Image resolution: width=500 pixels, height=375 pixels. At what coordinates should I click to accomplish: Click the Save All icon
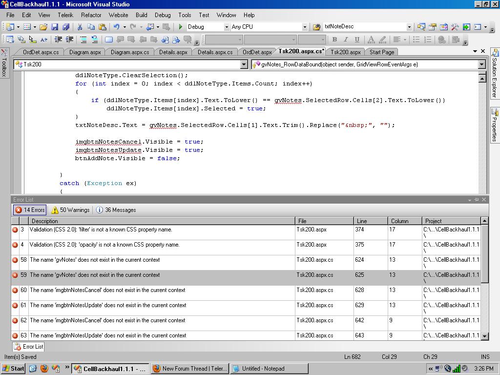65,27
